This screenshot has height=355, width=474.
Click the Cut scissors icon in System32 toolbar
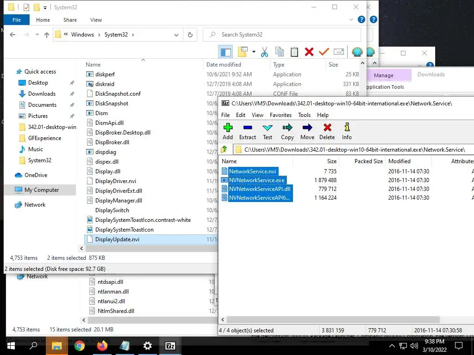264,52
